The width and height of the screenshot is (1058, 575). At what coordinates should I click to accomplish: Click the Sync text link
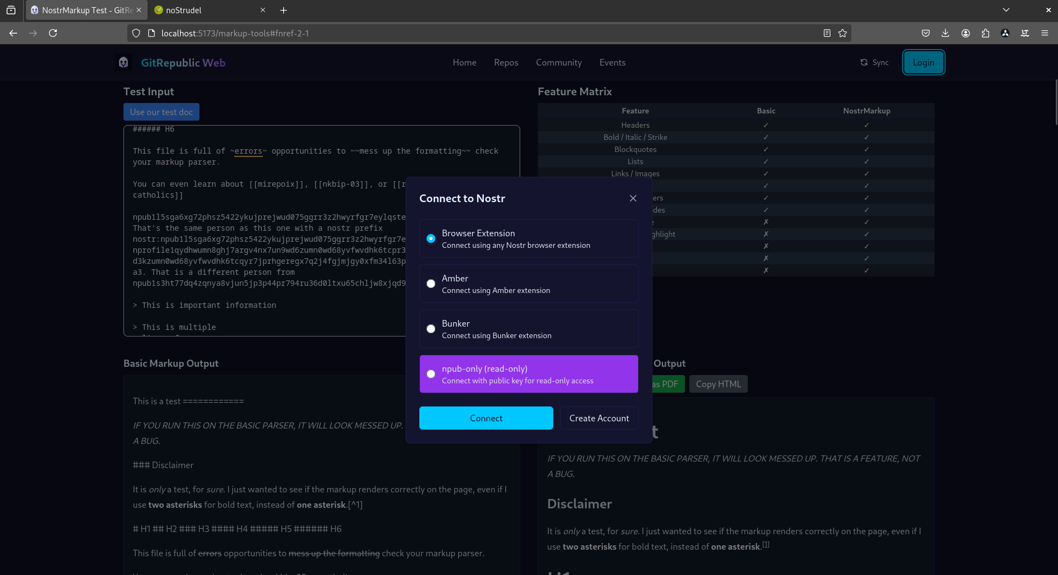tap(880, 62)
